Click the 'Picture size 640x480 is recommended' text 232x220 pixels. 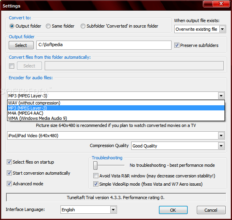pos(116,125)
